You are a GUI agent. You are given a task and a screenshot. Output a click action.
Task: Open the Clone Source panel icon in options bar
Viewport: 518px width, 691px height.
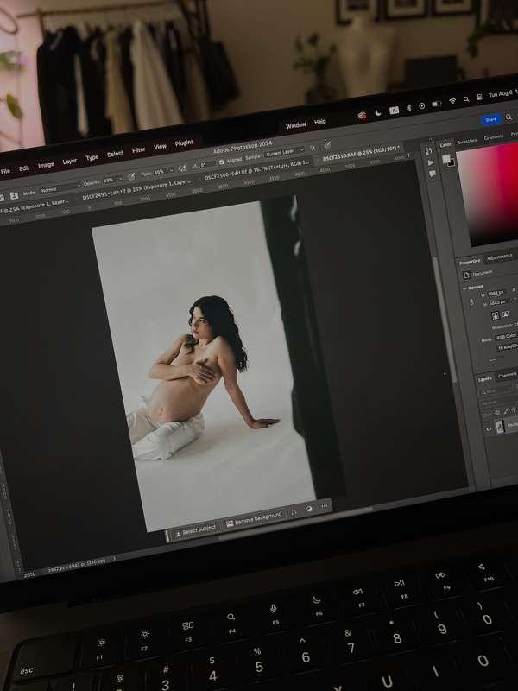[14, 196]
